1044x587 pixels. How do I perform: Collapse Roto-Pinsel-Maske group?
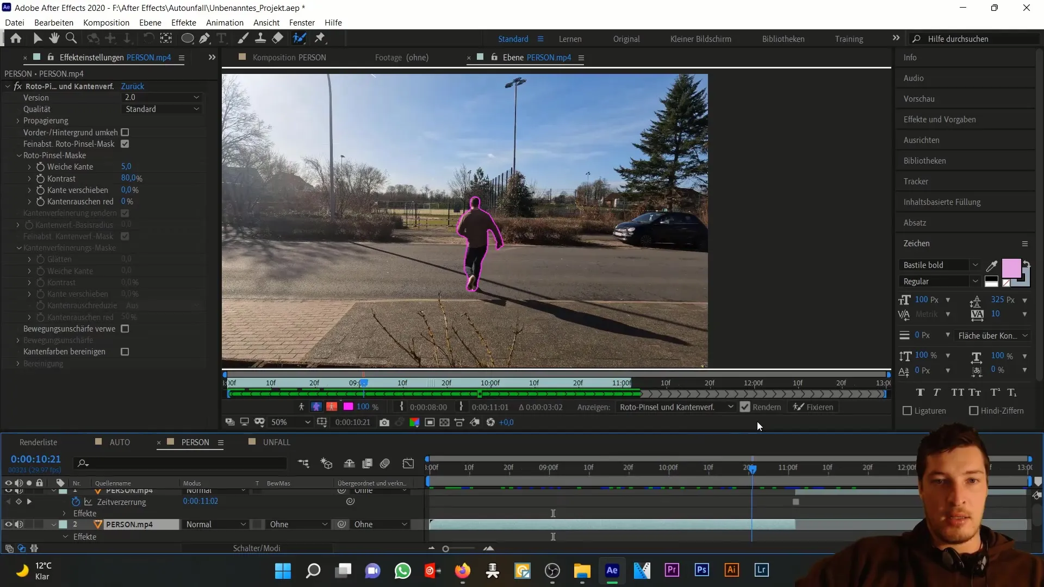point(19,155)
